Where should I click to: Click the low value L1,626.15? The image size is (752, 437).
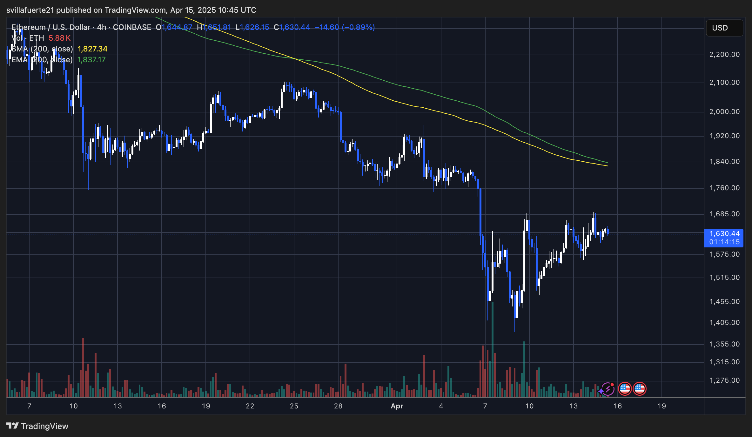(x=252, y=27)
